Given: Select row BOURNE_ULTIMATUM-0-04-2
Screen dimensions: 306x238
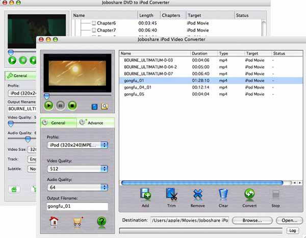Looking at the screenshot, I should (x=211, y=67).
